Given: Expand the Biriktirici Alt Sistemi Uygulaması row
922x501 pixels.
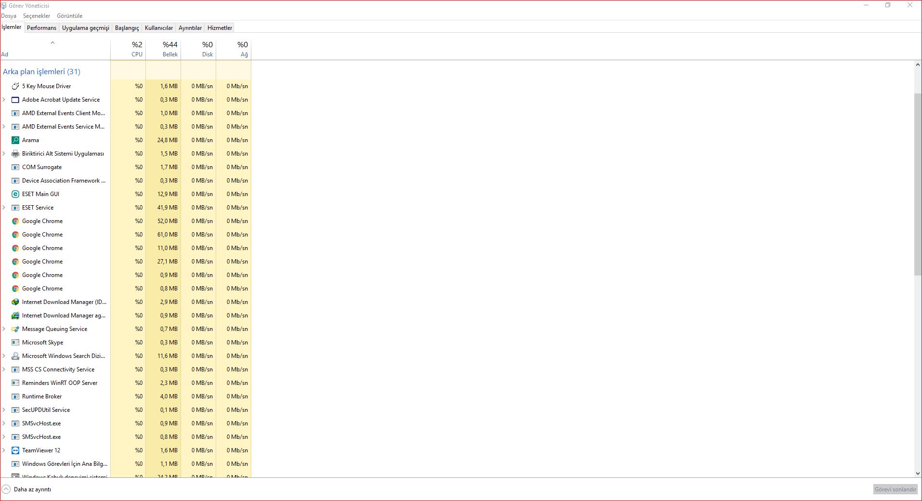Looking at the screenshot, I should [4, 154].
